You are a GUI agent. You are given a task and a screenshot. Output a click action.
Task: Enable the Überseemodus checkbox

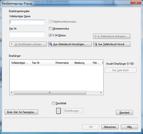pos(50,29)
